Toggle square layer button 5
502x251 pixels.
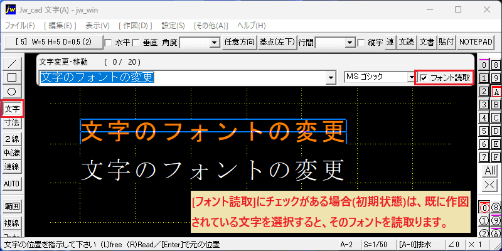point(484,131)
